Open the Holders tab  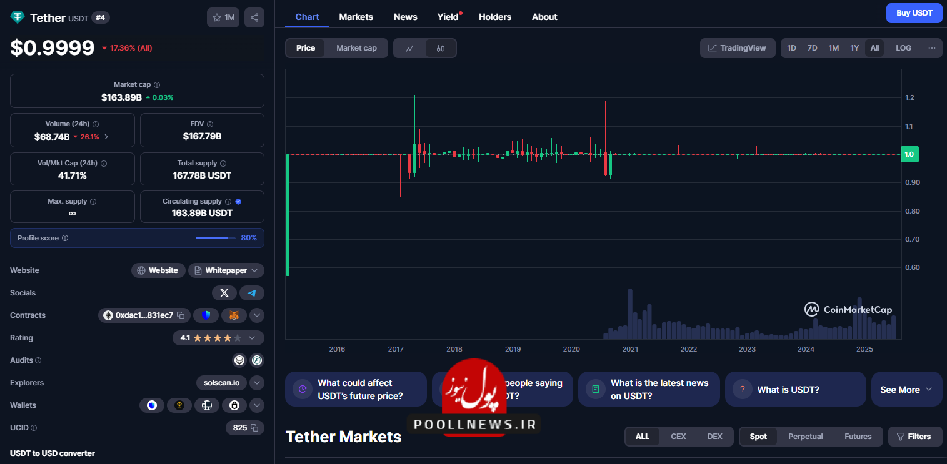(x=494, y=17)
